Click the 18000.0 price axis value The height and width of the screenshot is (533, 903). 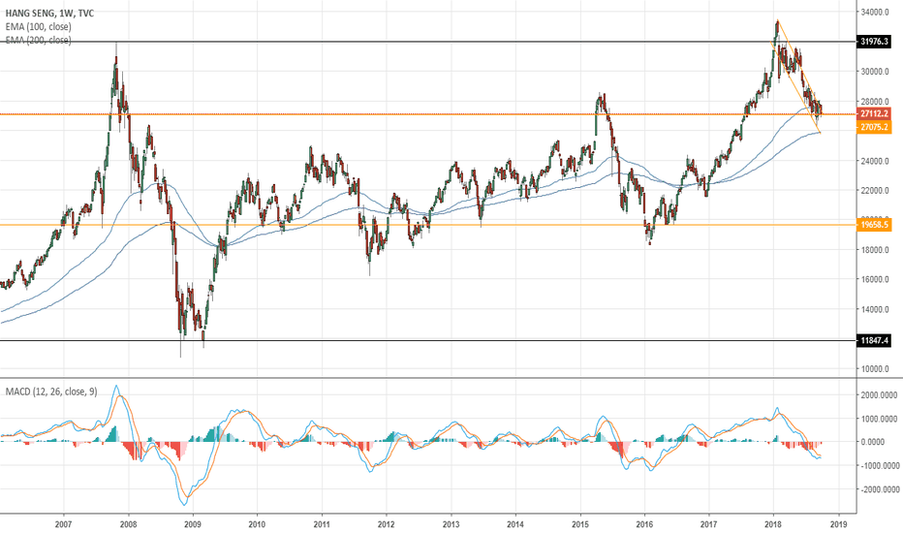[875, 250]
